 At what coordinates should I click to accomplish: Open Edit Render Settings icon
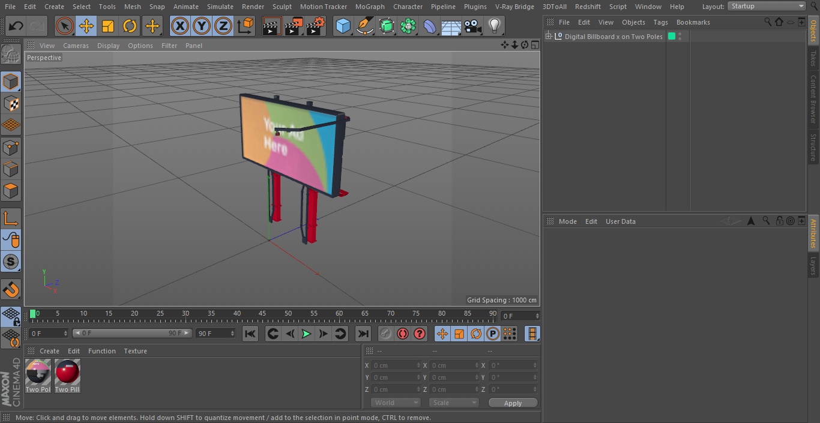click(315, 26)
